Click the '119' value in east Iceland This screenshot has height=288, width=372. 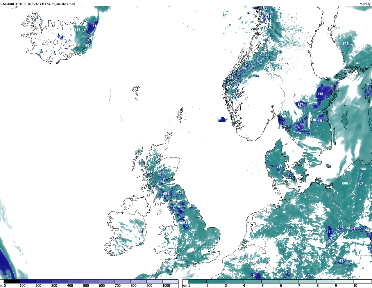click(95, 26)
